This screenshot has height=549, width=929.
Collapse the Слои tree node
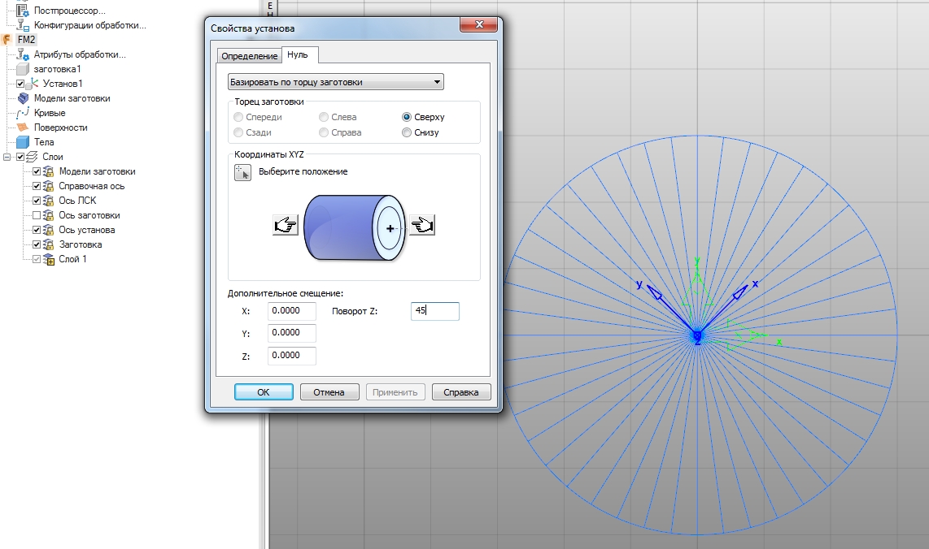(8, 157)
